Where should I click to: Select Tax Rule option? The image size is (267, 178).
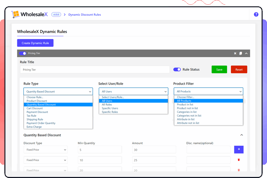point(58,116)
